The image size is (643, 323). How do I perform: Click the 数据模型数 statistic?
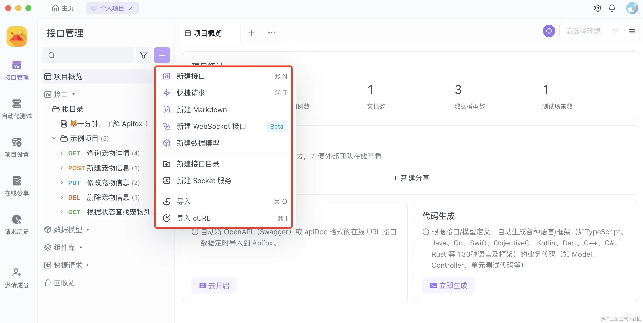(470, 98)
